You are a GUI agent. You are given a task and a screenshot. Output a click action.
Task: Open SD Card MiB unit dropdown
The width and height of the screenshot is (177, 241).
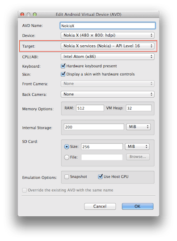coord(137,146)
